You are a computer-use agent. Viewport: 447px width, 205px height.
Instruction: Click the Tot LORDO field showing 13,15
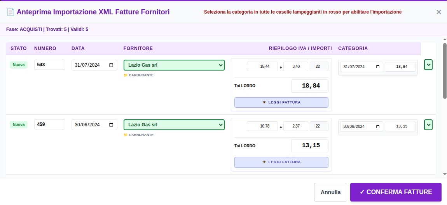[x=309, y=146]
